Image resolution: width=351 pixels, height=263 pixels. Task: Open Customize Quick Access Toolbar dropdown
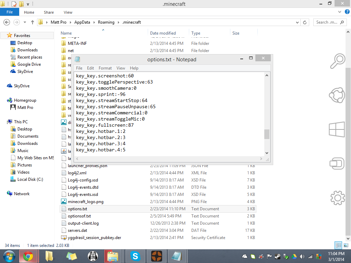[x=28, y=4]
